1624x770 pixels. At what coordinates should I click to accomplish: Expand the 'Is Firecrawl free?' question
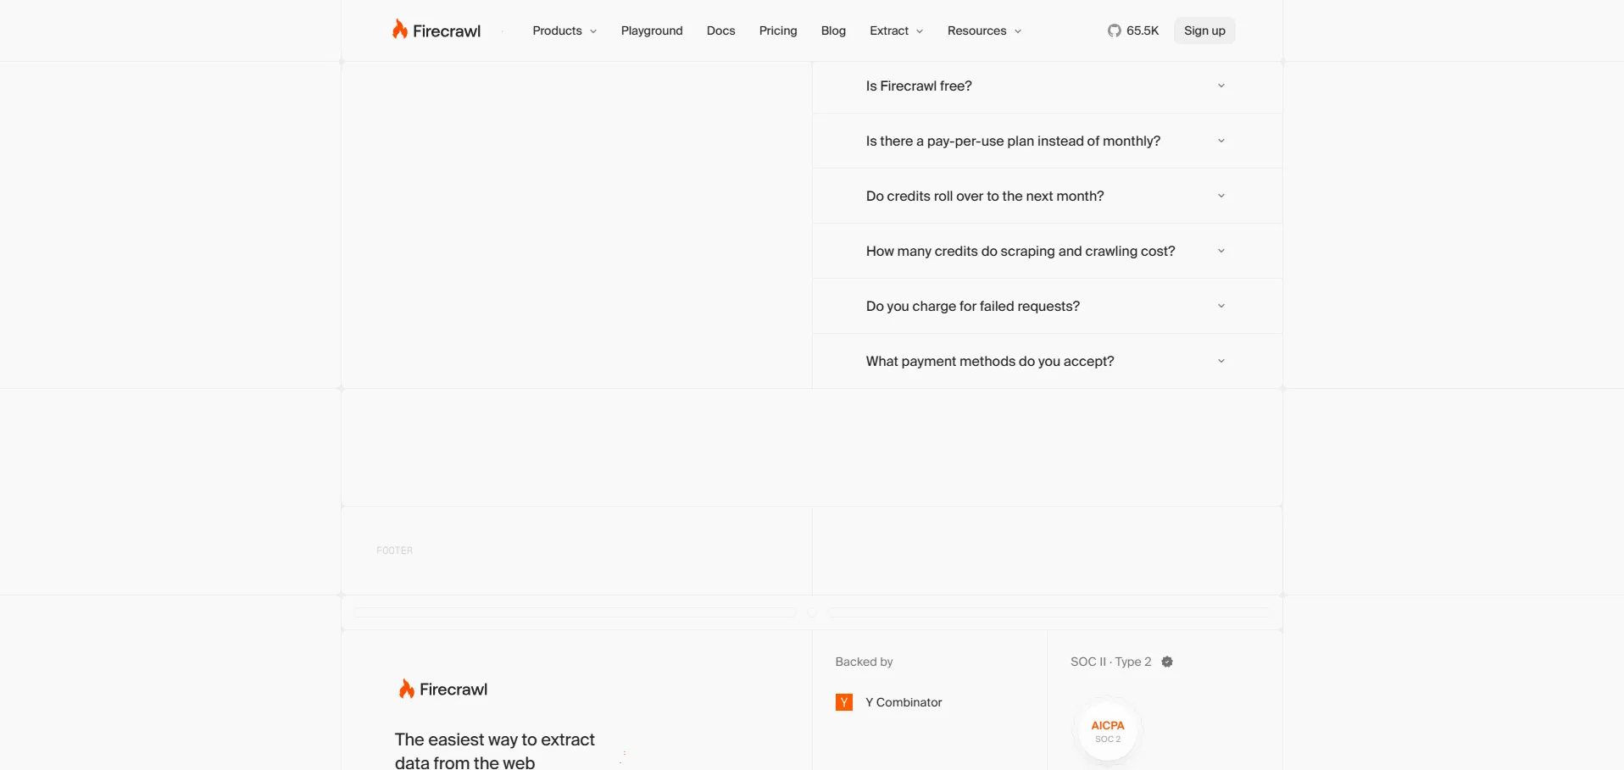pyautogui.click(x=919, y=86)
